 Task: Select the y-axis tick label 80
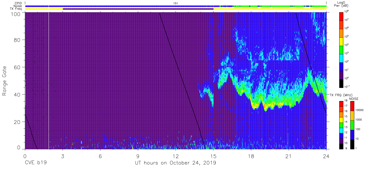pyautogui.click(x=17, y=40)
